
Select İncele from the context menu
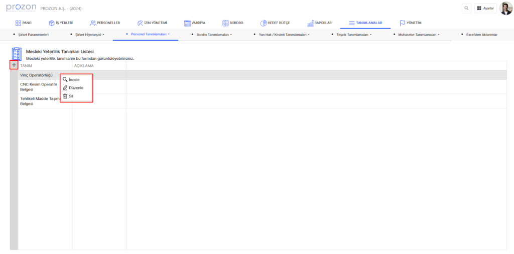tap(74, 80)
